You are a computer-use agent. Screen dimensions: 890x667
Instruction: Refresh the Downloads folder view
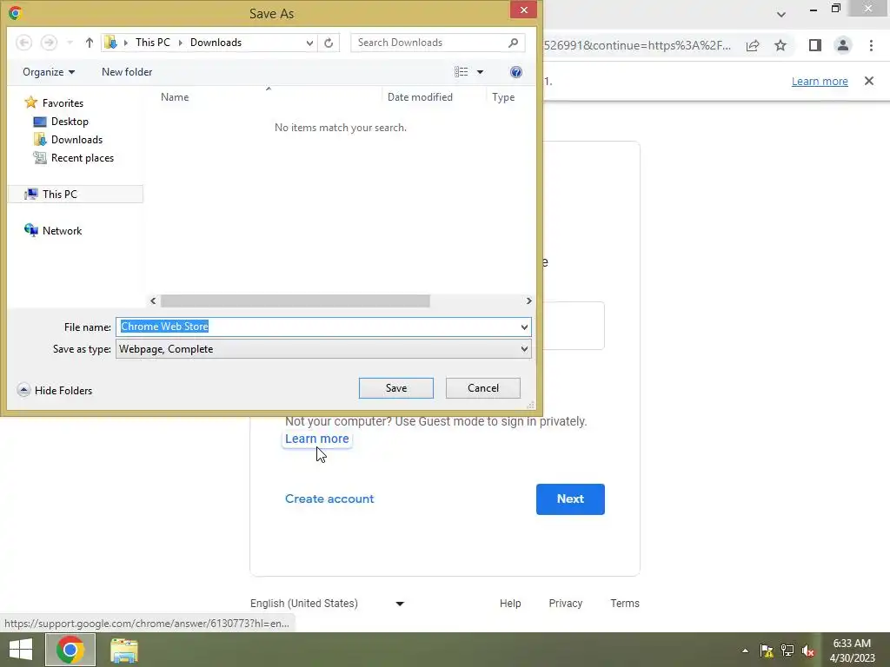click(x=329, y=43)
